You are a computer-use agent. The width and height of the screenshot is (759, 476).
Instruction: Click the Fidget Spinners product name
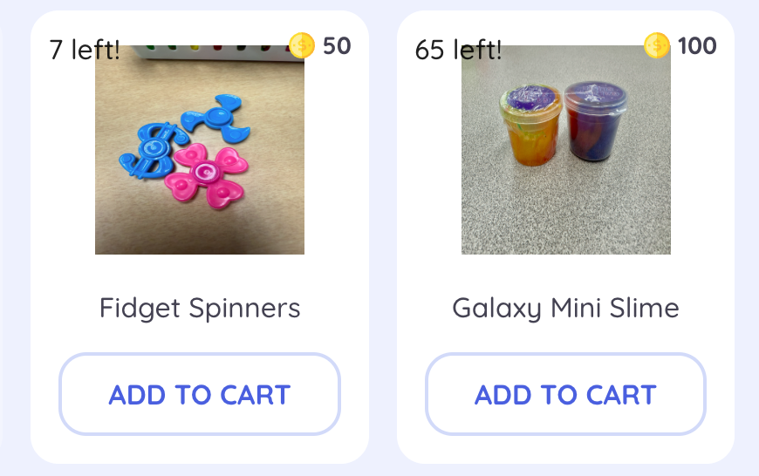pos(200,308)
